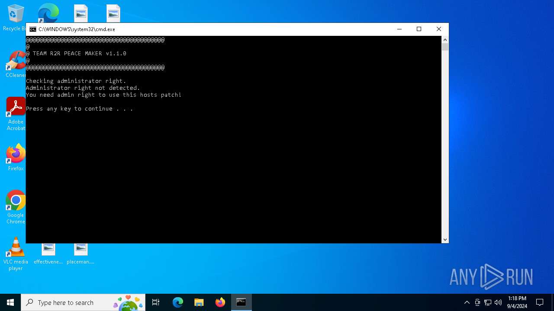Screen dimensions: 554x311
Task: Select the image file right of Edge
Action: pyautogui.click(x=81, y=13)
